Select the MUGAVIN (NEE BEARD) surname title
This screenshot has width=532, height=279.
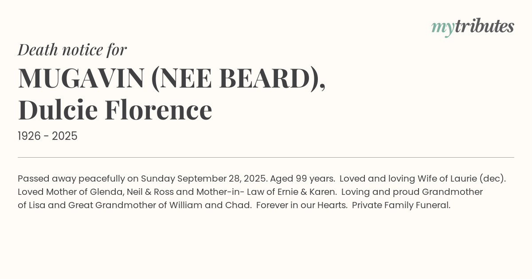172,78
